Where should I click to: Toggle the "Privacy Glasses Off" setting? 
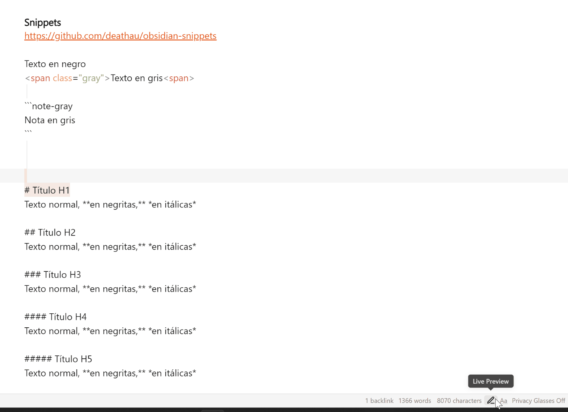pos(538,400)
